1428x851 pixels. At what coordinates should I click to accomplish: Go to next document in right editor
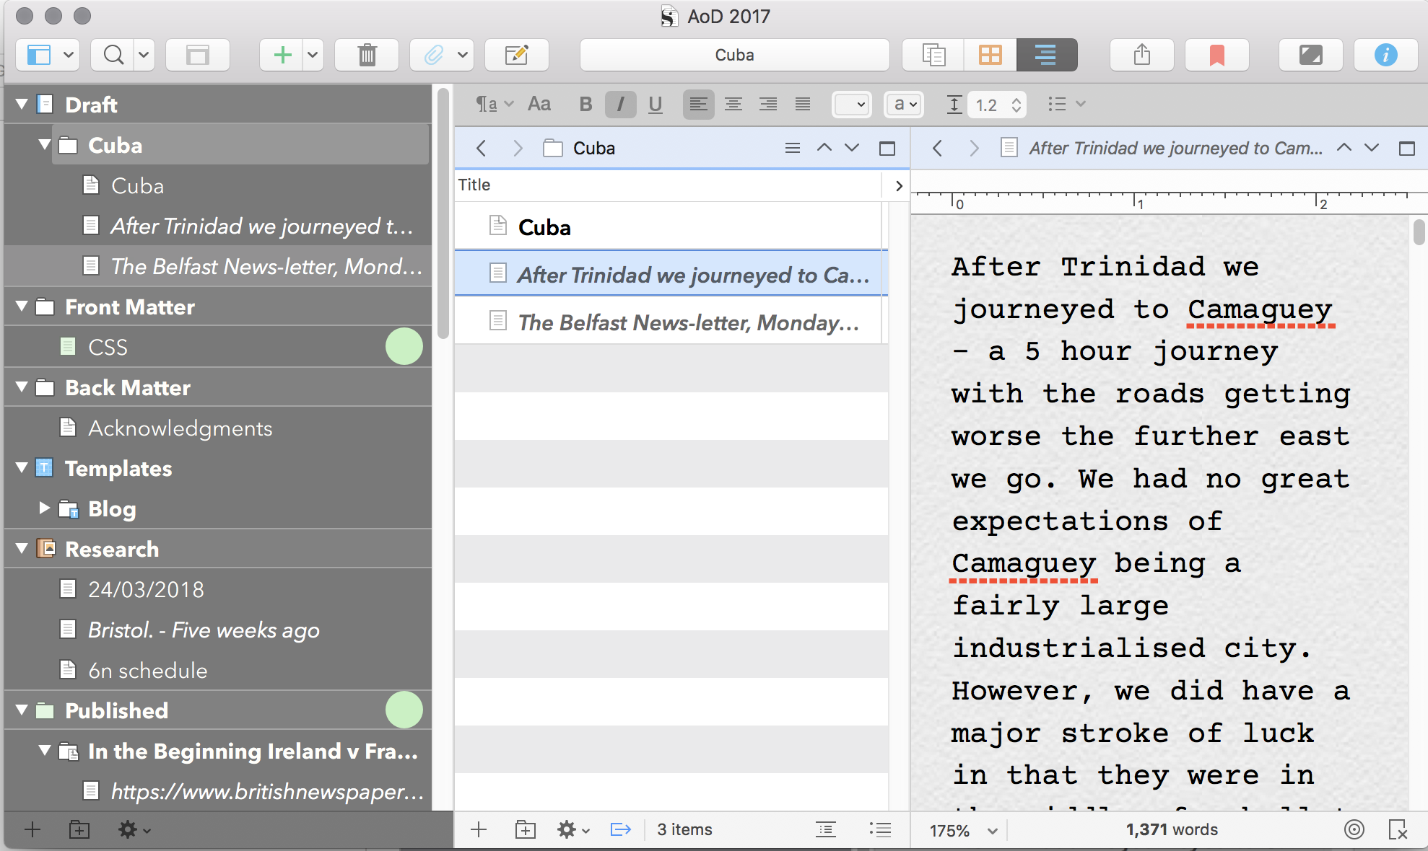coord(1372,148)
